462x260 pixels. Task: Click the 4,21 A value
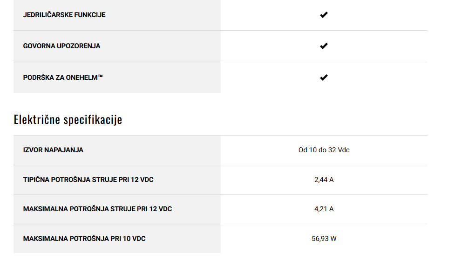(324, 209)
